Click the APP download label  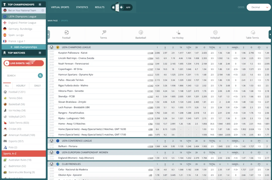point(128,8)
